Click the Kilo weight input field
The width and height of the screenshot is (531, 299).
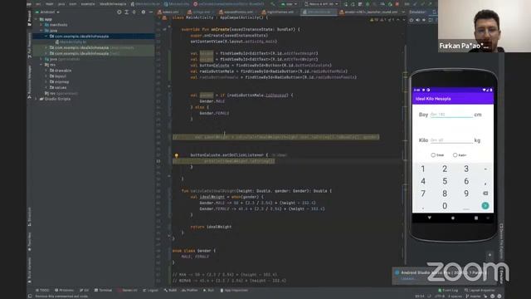(451, 140)
